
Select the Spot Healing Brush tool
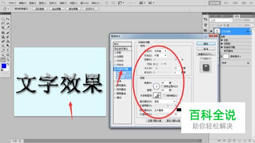click(3, 33)
